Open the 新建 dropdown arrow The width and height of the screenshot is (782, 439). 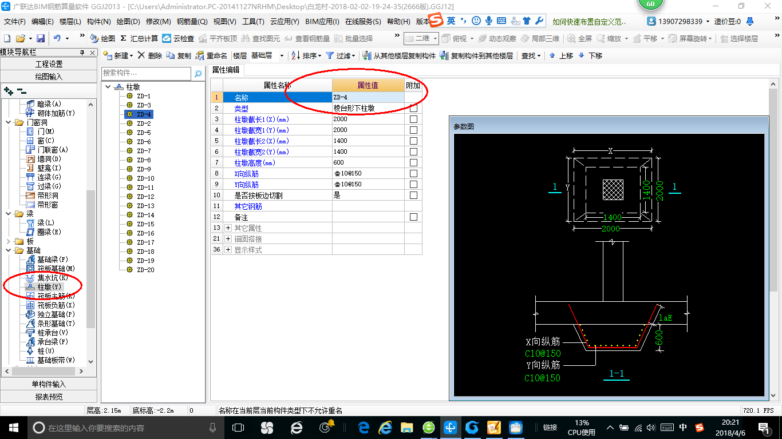[x=131, y=56]
